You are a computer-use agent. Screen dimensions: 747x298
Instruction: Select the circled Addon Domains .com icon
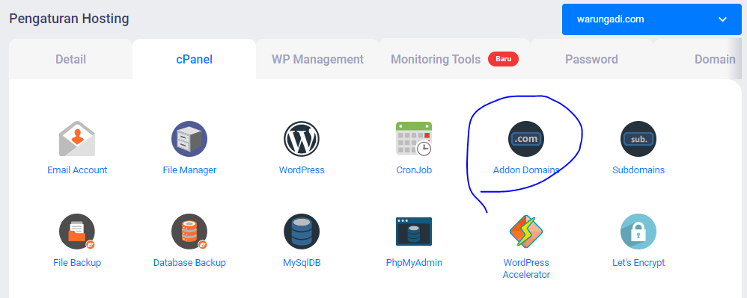pyautogui.click(x=526, y=138)
